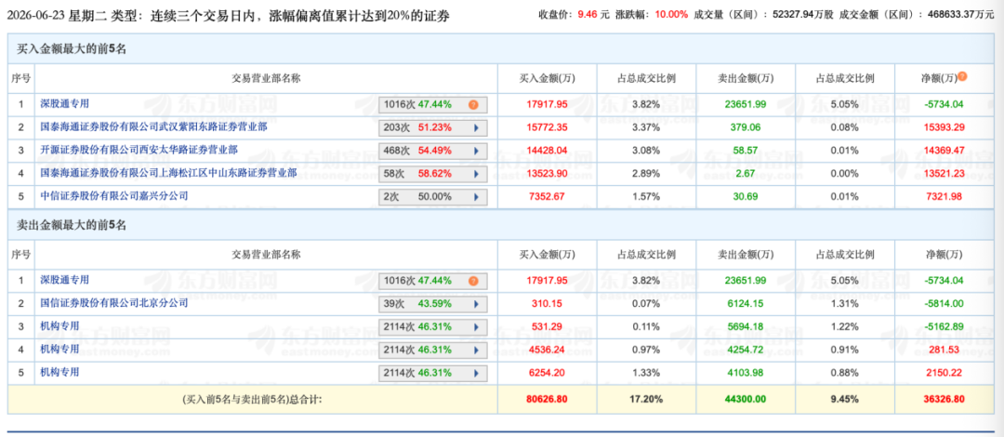Click the 468633.37万元 turnover value
The image size is (1004, 437).
click(962, 14)
